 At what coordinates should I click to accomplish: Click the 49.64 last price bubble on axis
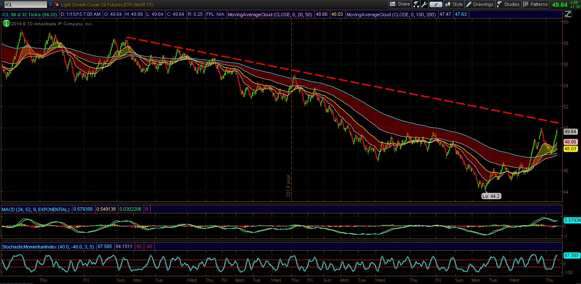(x=570, y=132)
